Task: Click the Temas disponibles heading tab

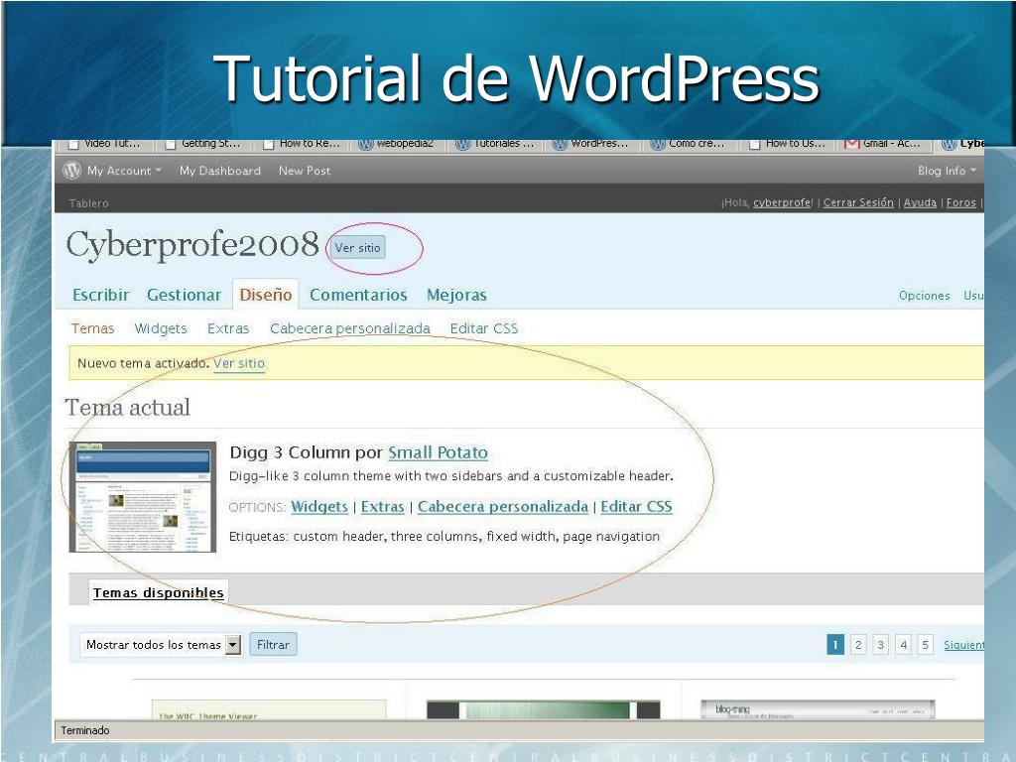Action: pyautogui.click(x=158, y=592)
